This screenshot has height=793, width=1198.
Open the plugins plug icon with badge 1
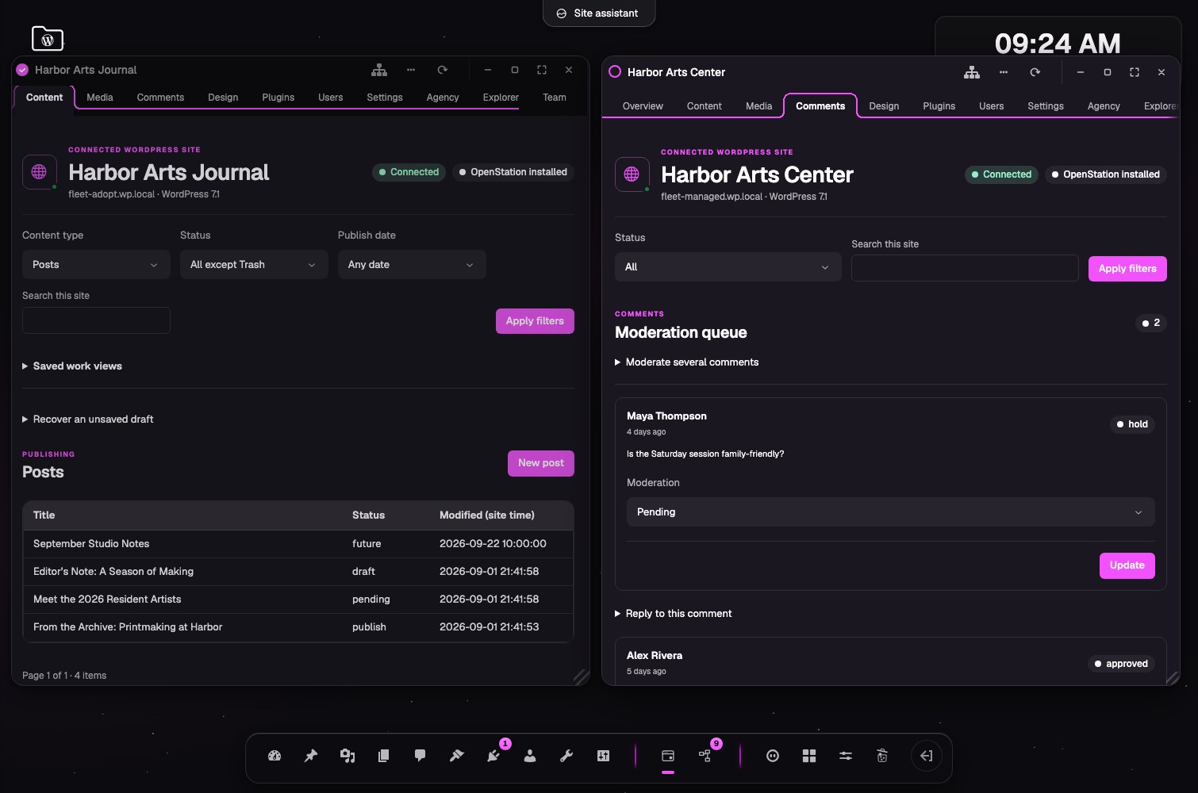coord(493,756)
